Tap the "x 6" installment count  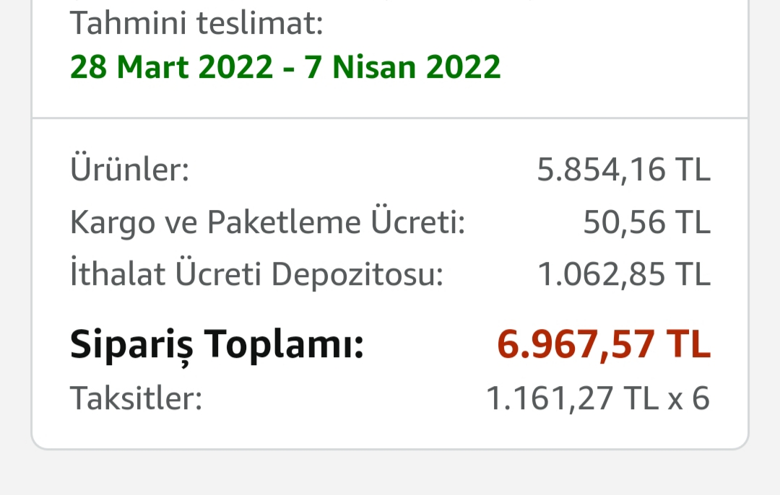(689, 398)
